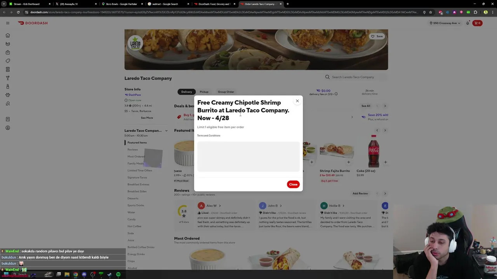Jump to Energy Drinks category
497x279 pixels.
tap(136, 254)
